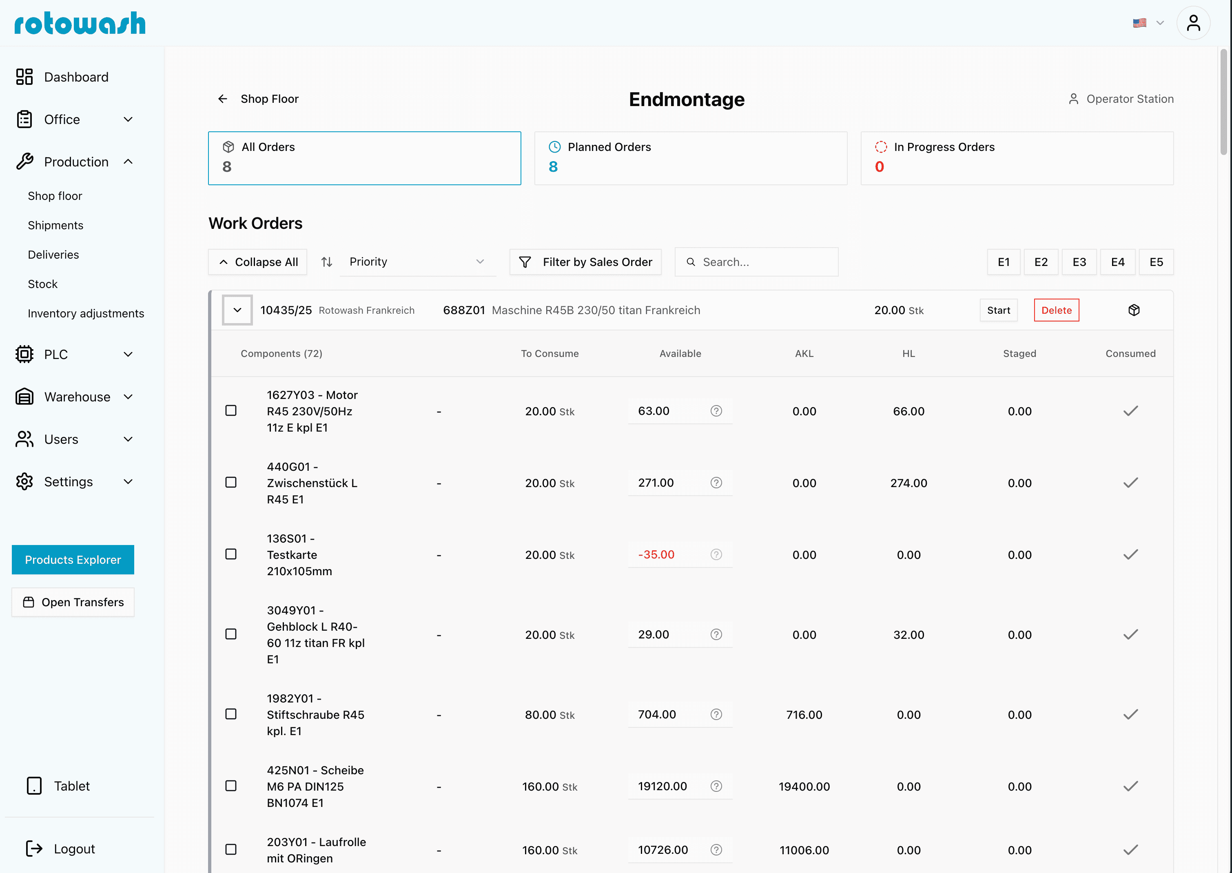Delete work order 10435/25

coord(1056,310)
